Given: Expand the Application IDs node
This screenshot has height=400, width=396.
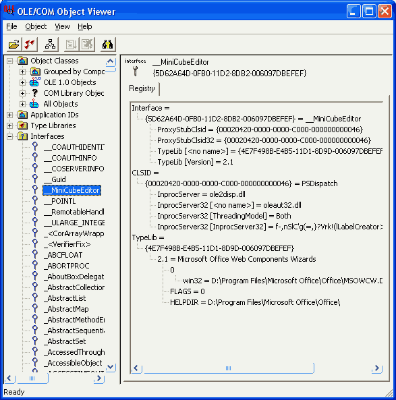Looking at the screenshot, I should tap(9, 115).
